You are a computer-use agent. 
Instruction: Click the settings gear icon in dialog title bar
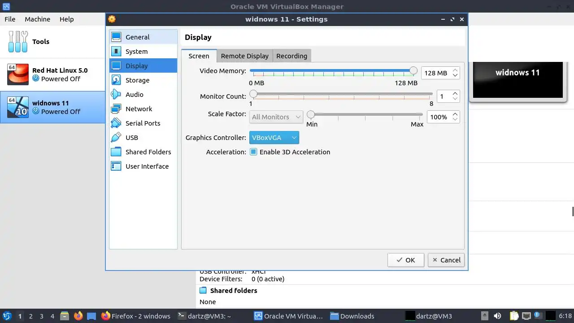click(x=112, y=19)
